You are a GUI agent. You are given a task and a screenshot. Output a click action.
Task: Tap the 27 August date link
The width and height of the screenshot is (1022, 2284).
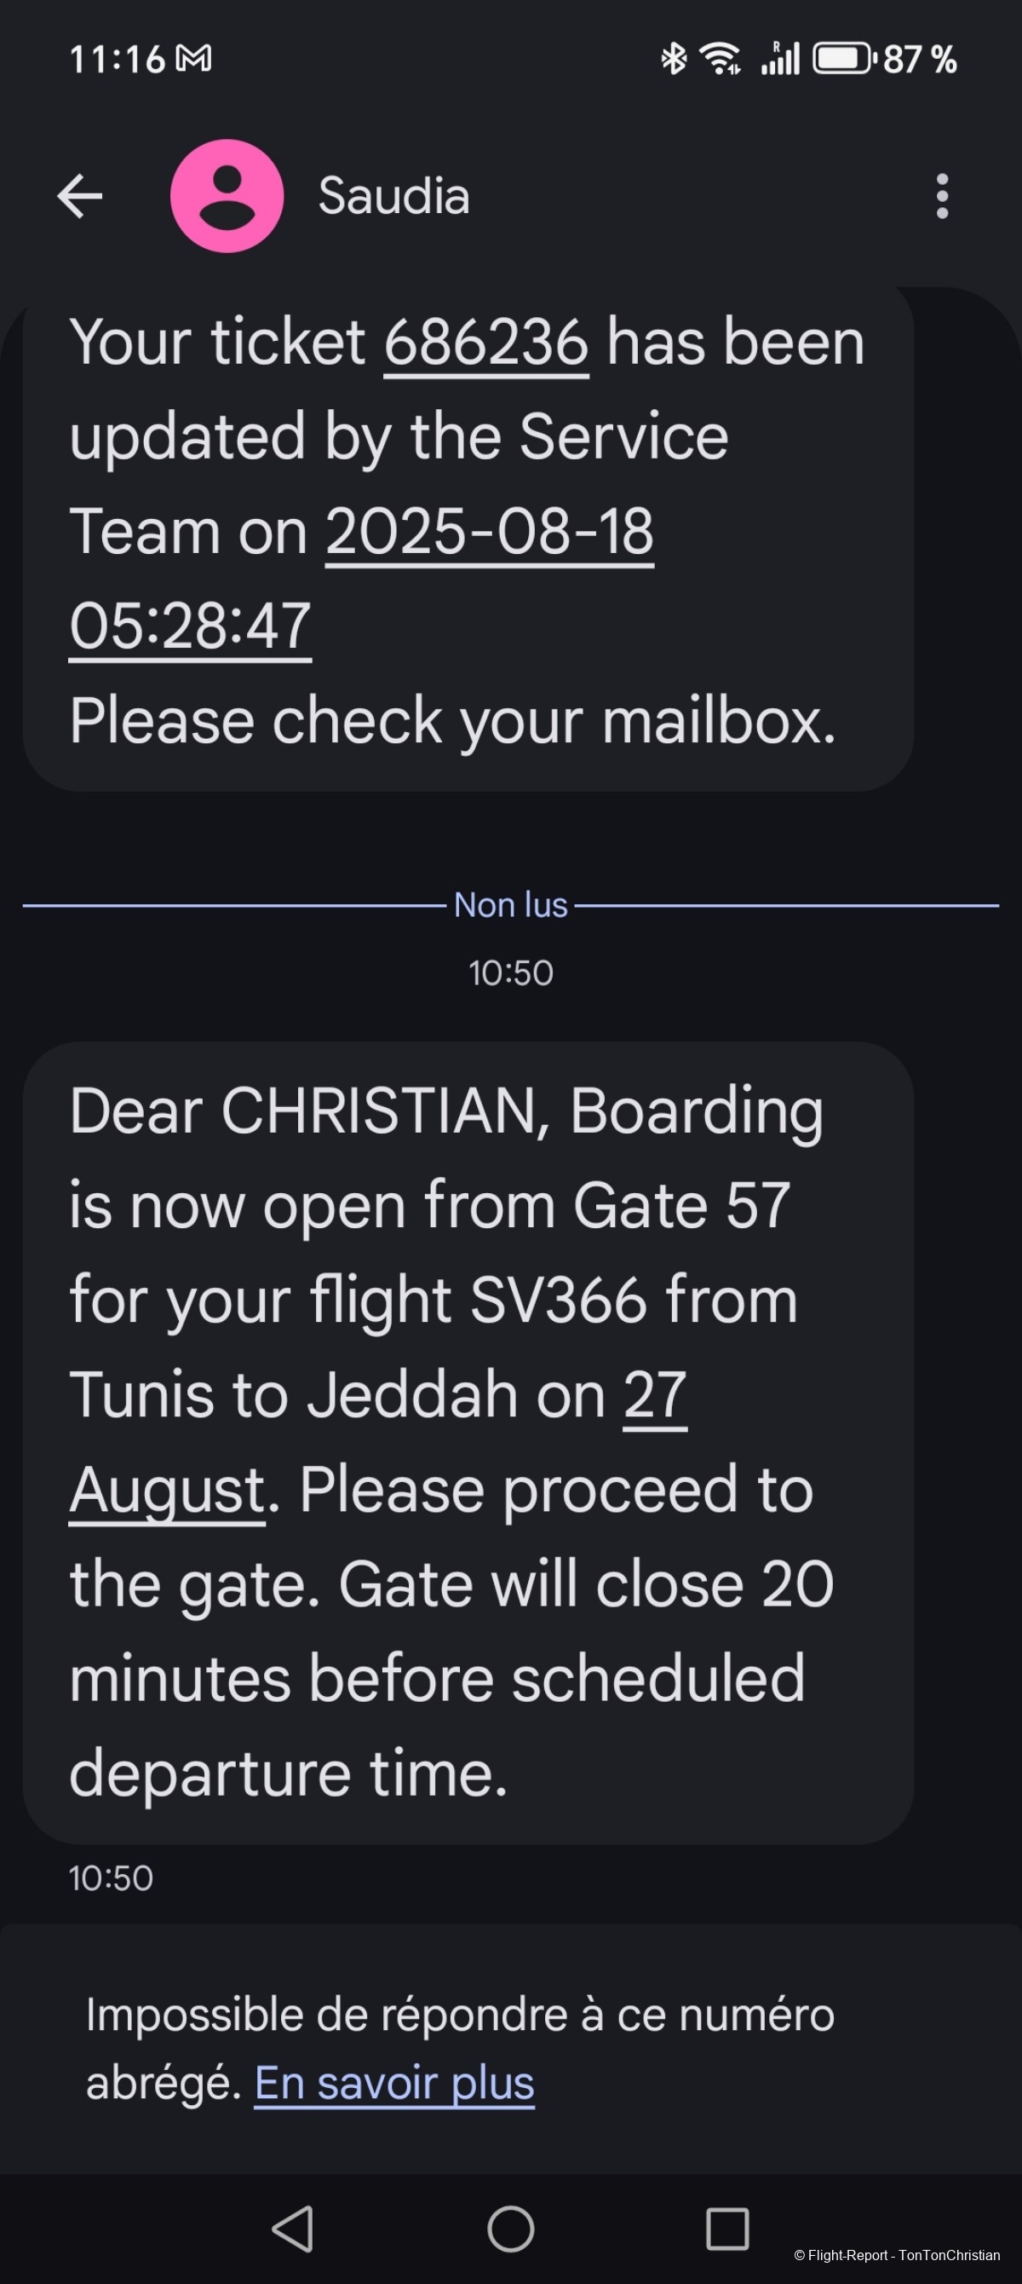coord(654,1395)
